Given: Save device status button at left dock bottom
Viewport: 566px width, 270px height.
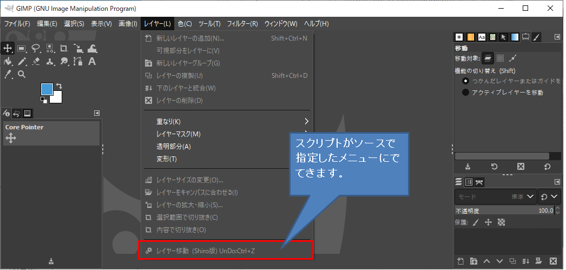Looking at the screenshot, I should pos(51,261).
